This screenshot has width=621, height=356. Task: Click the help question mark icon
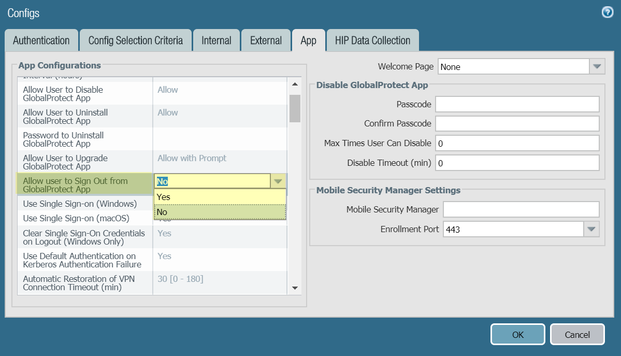coord(608,12)
